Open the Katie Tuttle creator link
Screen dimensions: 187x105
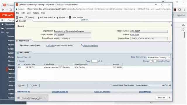point(135,35)
